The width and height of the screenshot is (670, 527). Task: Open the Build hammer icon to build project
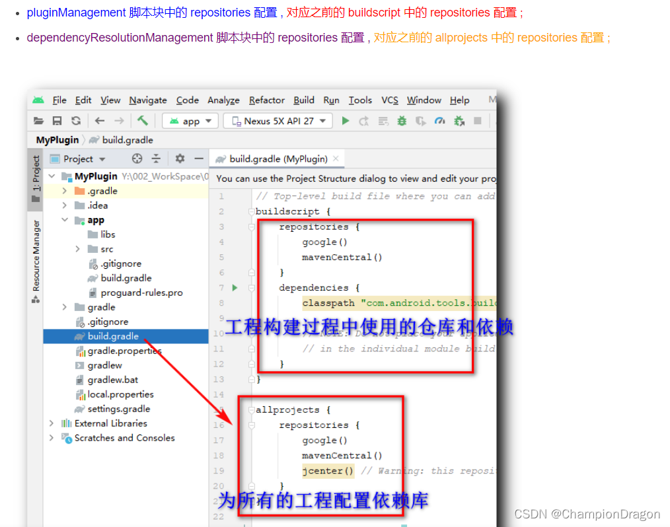point(142,121)
